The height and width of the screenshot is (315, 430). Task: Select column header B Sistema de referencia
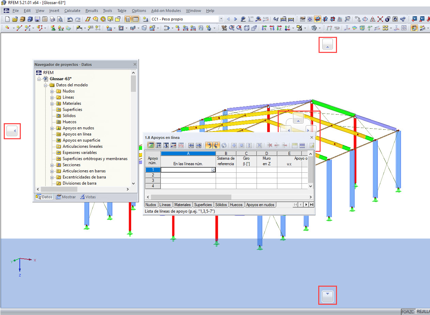click(226, 154)
